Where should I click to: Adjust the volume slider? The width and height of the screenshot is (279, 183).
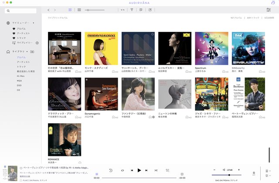229,175
